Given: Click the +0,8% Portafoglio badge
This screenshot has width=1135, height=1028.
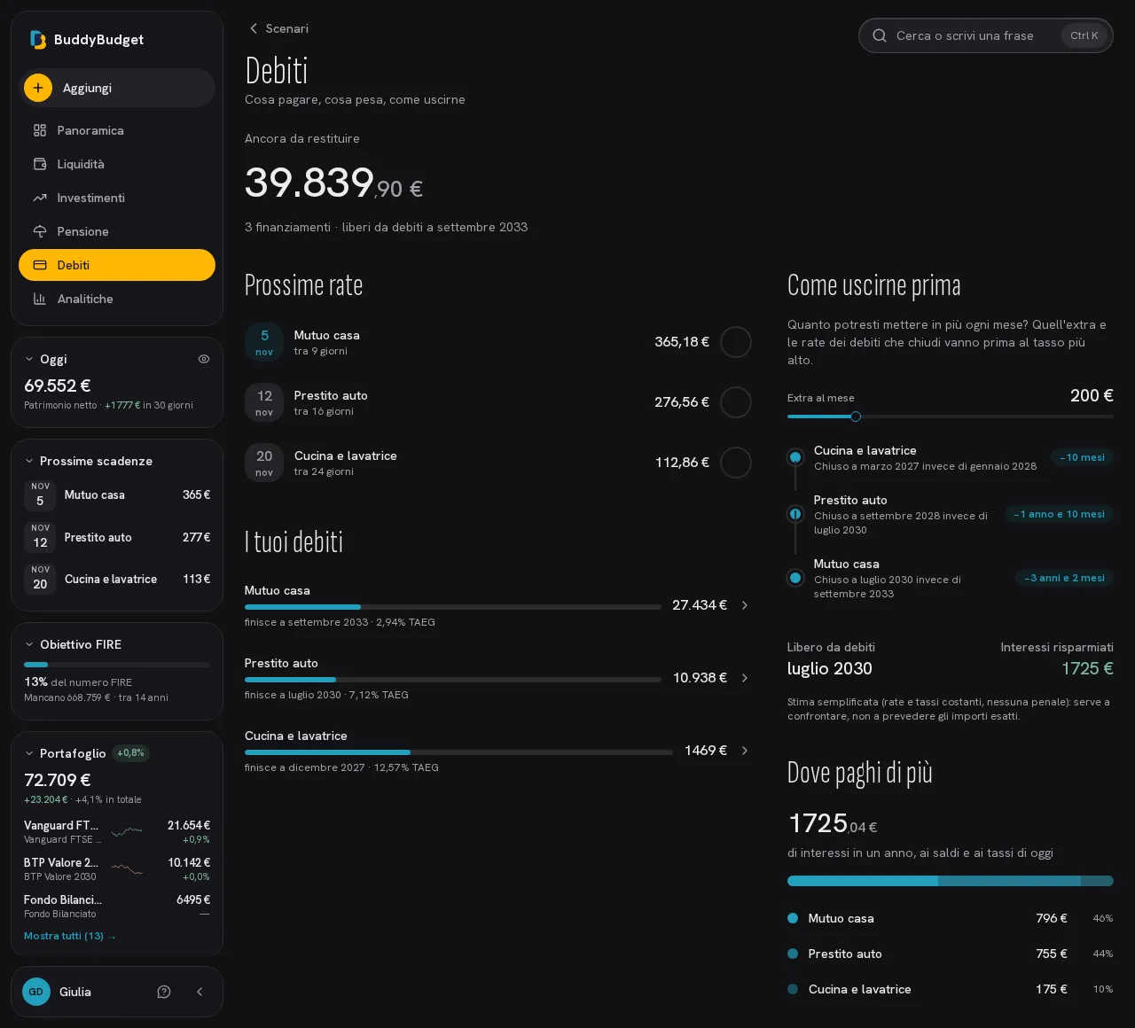Looking at the screenshot, I should (130, 753).
